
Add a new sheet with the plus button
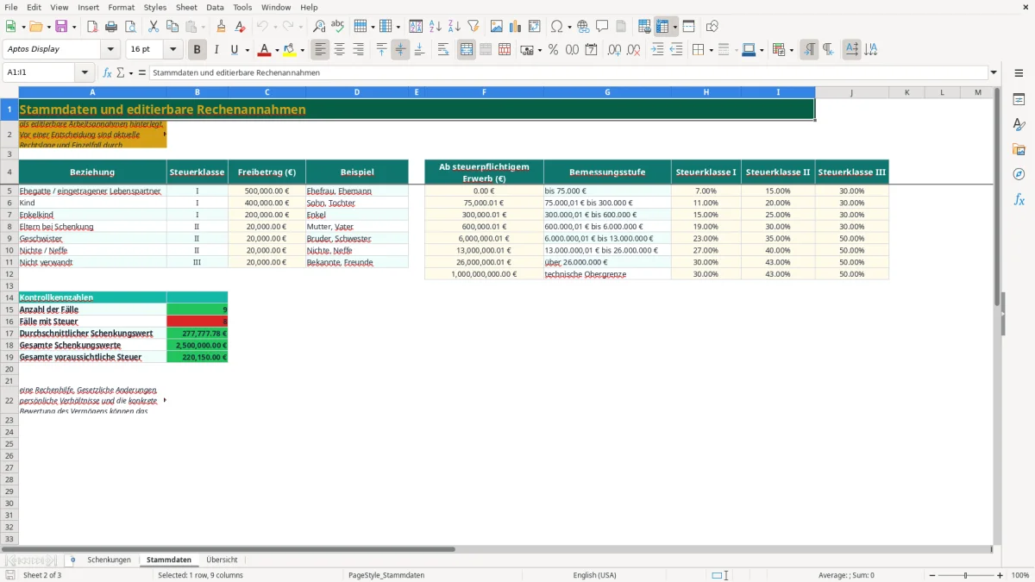tap(72, 560)
